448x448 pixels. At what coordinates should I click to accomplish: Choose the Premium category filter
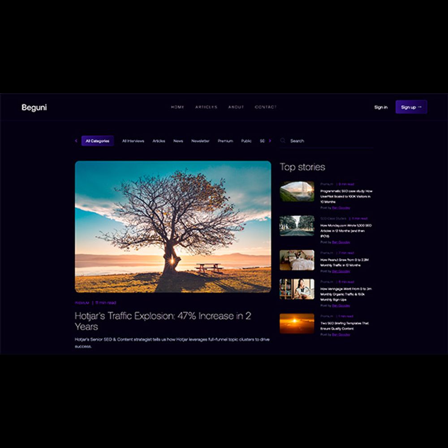[x=225, y=141]
